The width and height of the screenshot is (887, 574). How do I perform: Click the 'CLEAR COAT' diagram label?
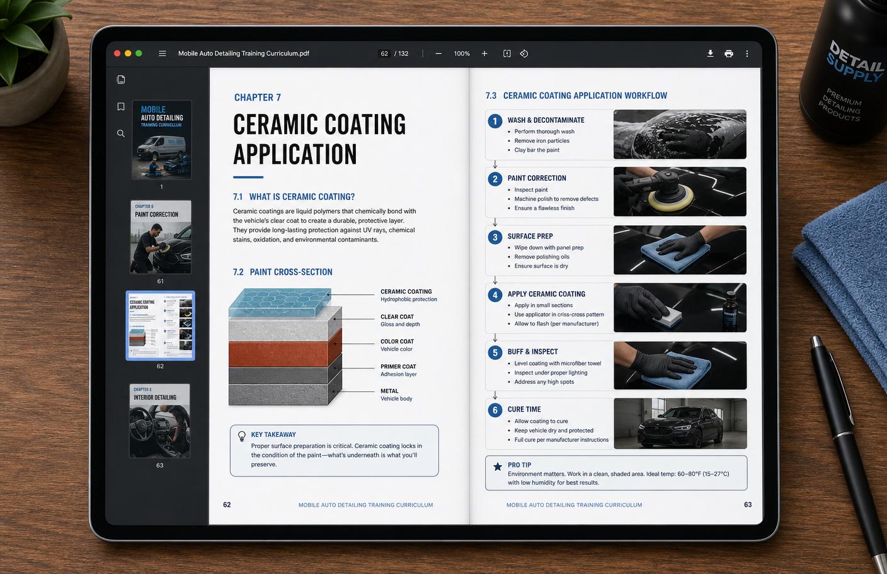[397, 317]
